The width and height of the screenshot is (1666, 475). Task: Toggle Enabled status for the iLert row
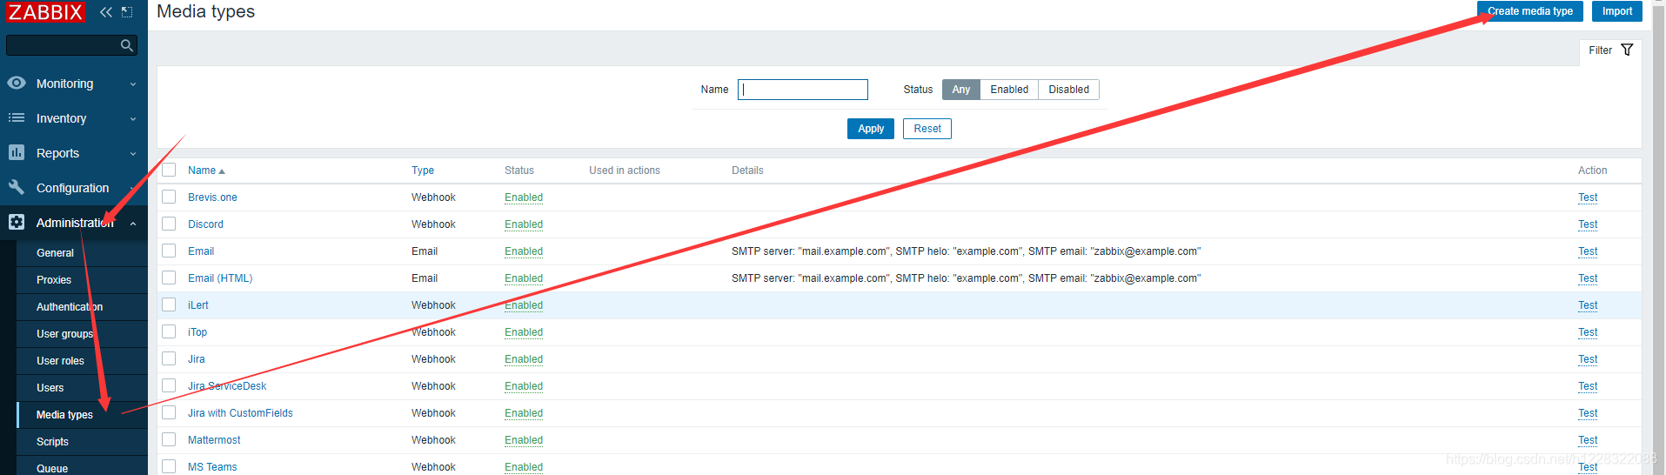point(524,305)
